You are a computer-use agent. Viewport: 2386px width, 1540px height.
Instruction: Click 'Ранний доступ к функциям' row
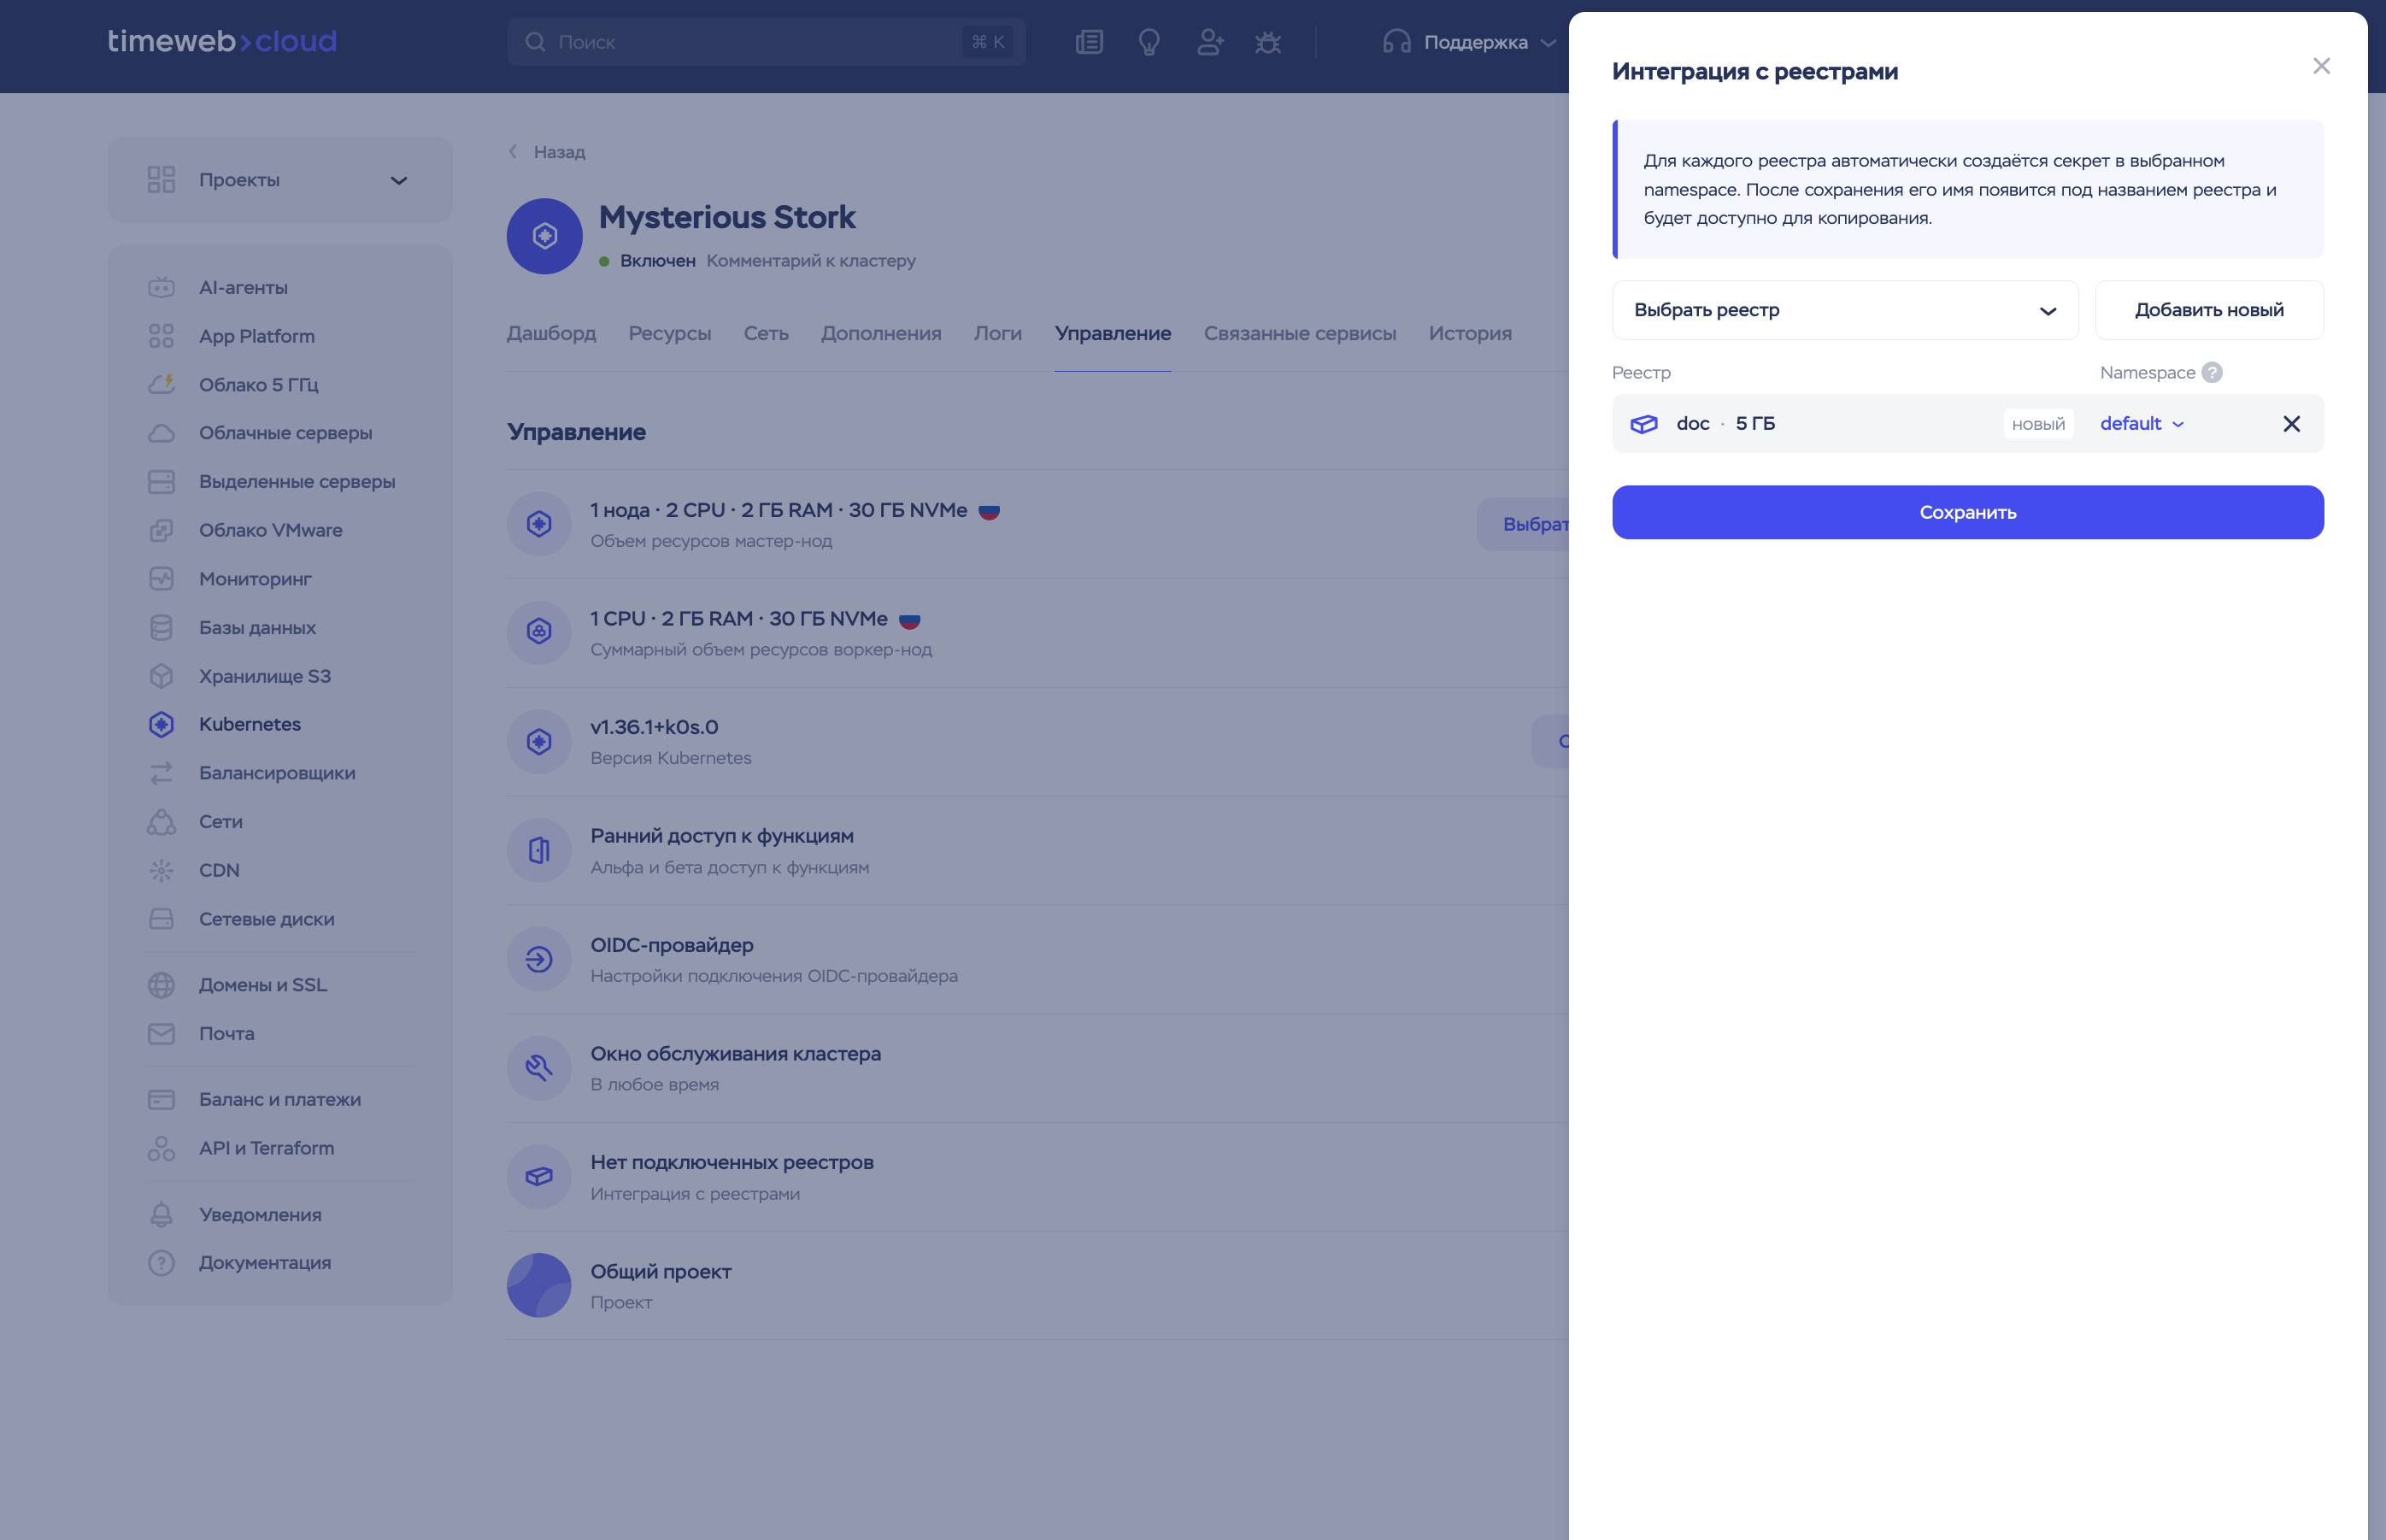click(x=1037, y=851)
